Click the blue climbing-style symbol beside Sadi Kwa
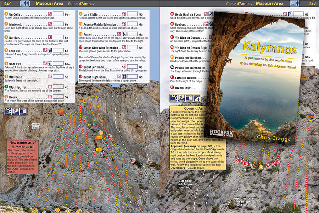The width and height of the screenshot is (319, 213). point(50,64)
